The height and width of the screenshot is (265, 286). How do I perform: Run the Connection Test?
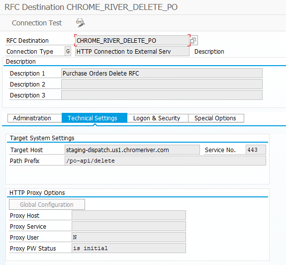coord(37,23)
